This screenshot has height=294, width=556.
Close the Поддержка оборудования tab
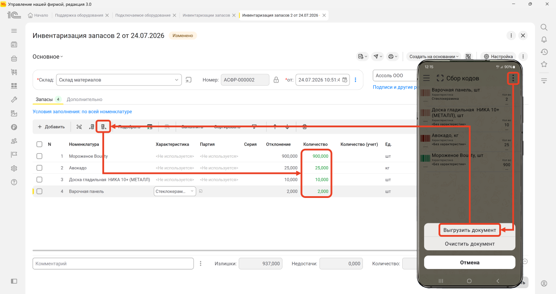[107, 15]
